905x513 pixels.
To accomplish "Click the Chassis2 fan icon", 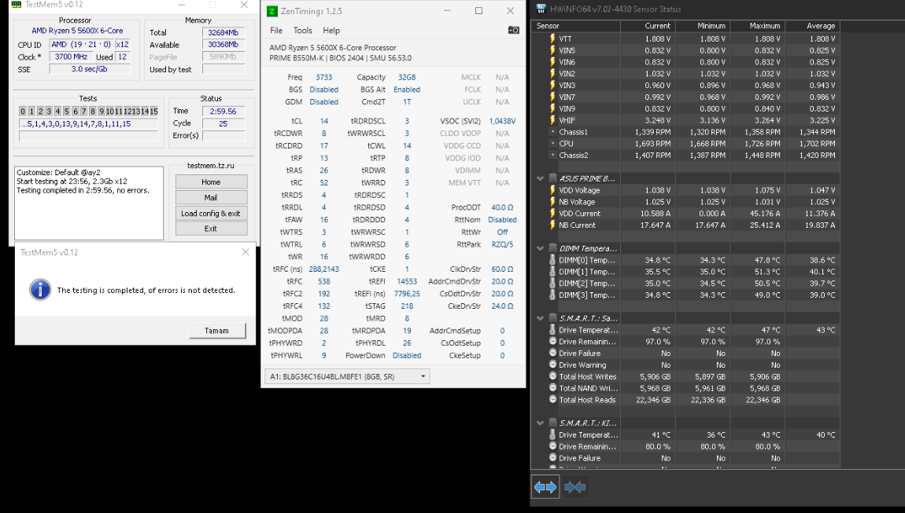I will 552,155.
